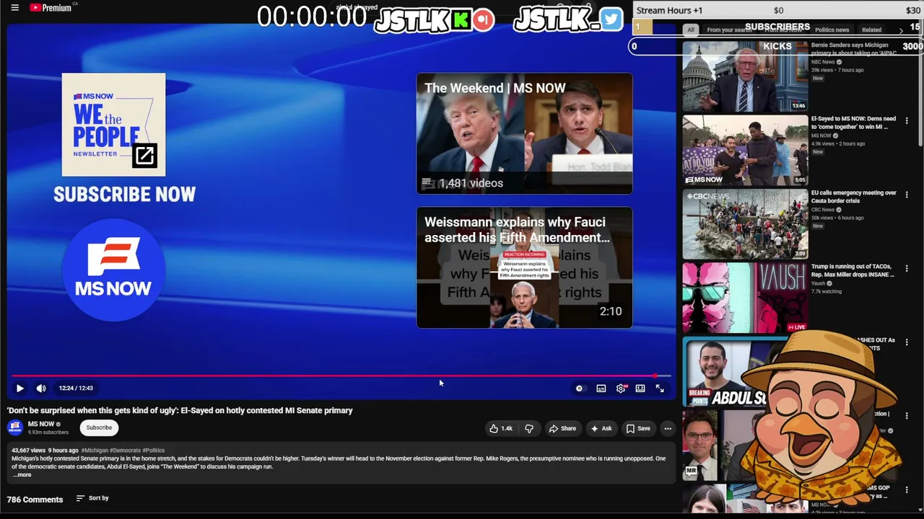The height and width of the screenshot is (519, 924).
Task: Click the red record-style icon in the stream overlay
Action: tap(483, 19)
